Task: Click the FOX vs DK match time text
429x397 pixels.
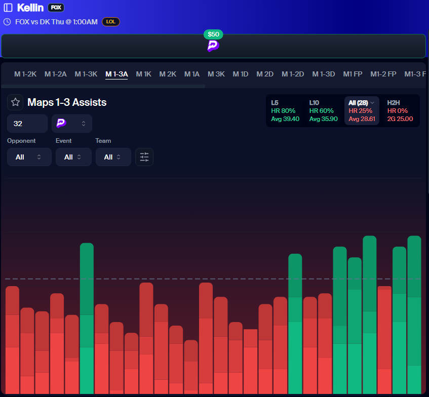Action: point(56,22)
